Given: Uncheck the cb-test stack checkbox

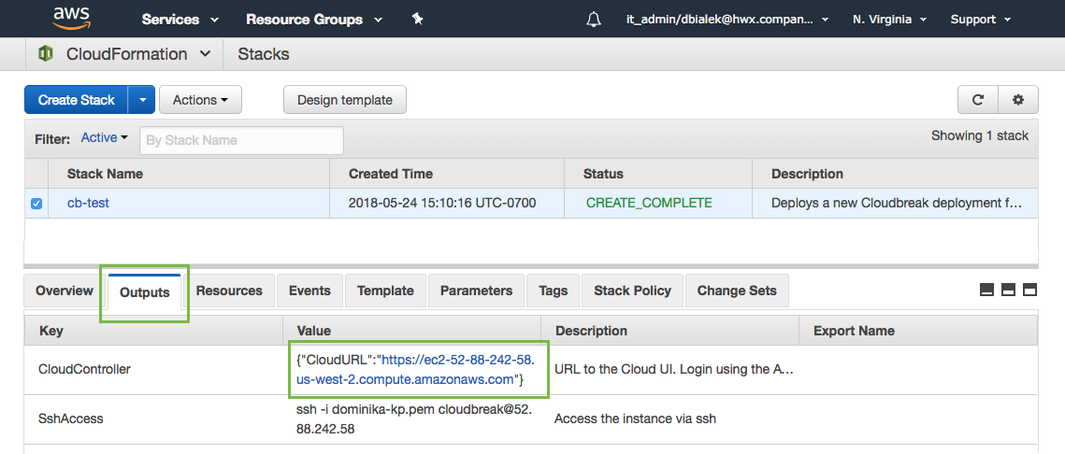Looking at the screenshot, I should pos(36,204).
